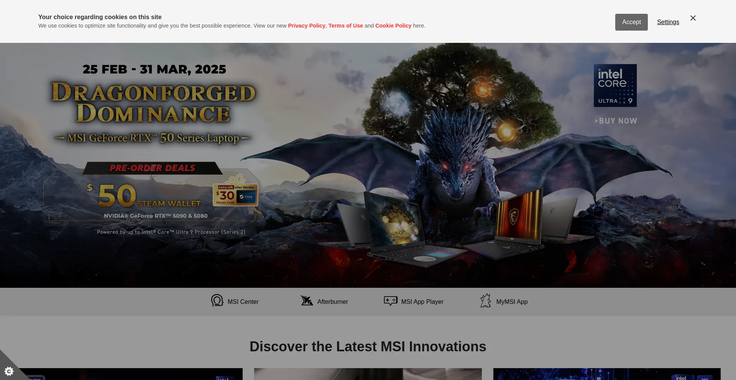Viewport: 736px width, 380px height.
Task: Dismiss the cookie banner with the X
Action: tap(693, 18)
